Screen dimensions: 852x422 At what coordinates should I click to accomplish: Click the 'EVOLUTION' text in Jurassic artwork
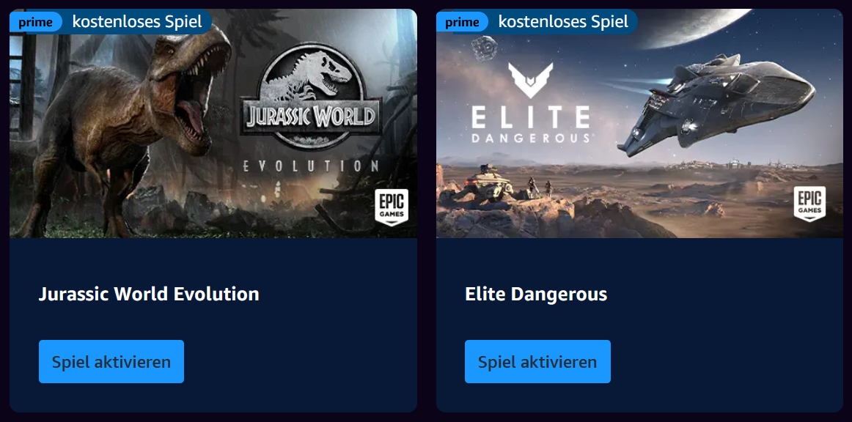(x=310, y=166)
